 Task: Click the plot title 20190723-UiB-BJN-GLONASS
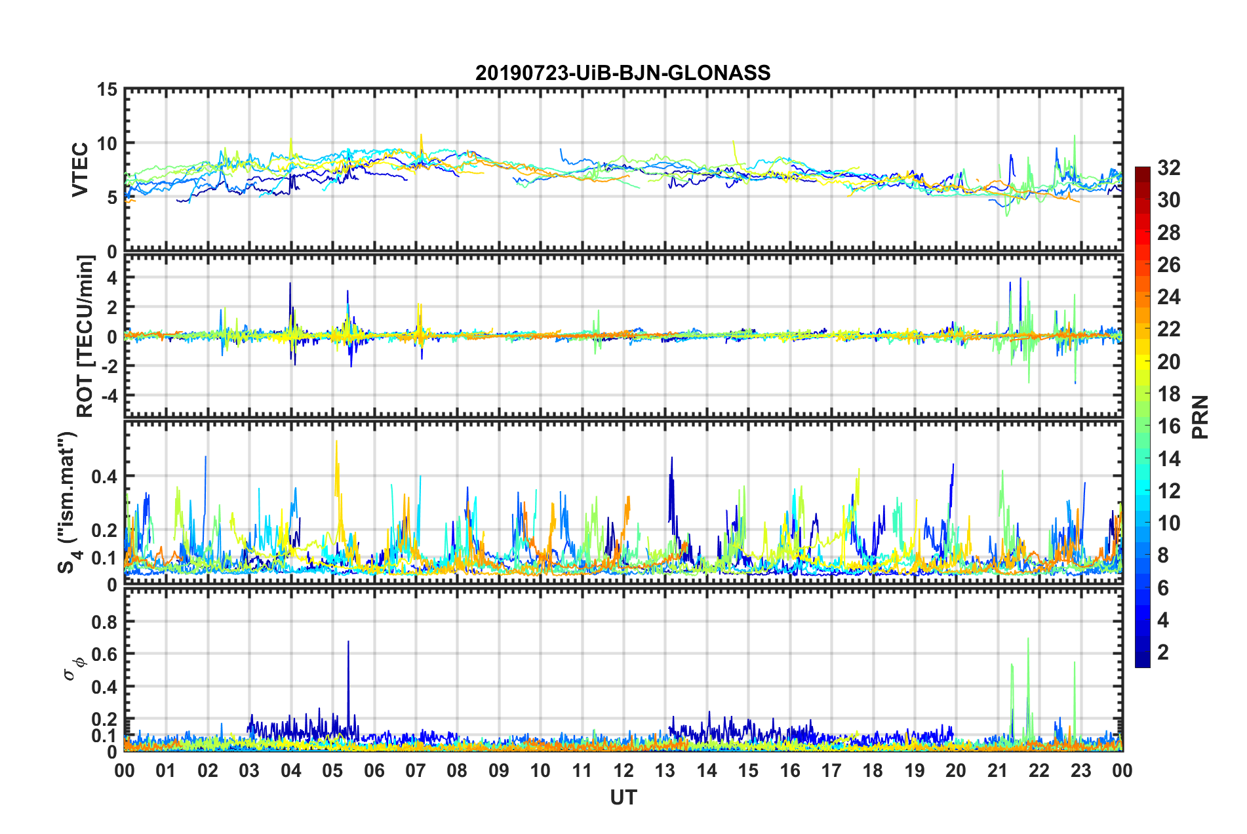(623, 72)
